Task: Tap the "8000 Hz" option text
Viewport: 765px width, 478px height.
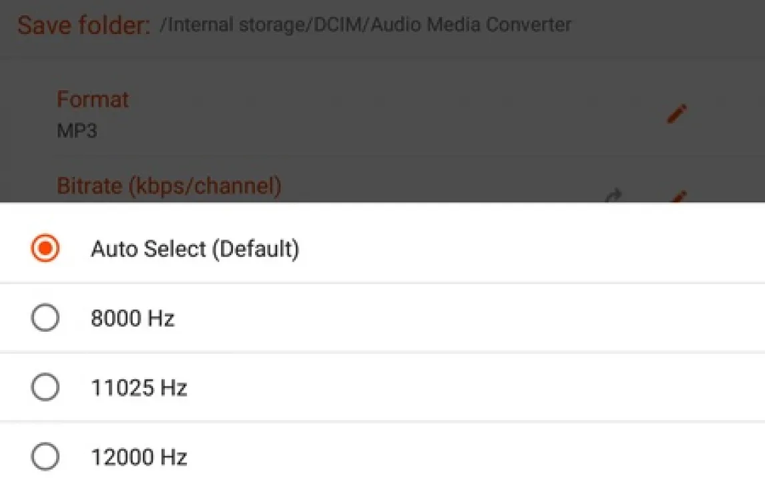Action: pos(132,318)
